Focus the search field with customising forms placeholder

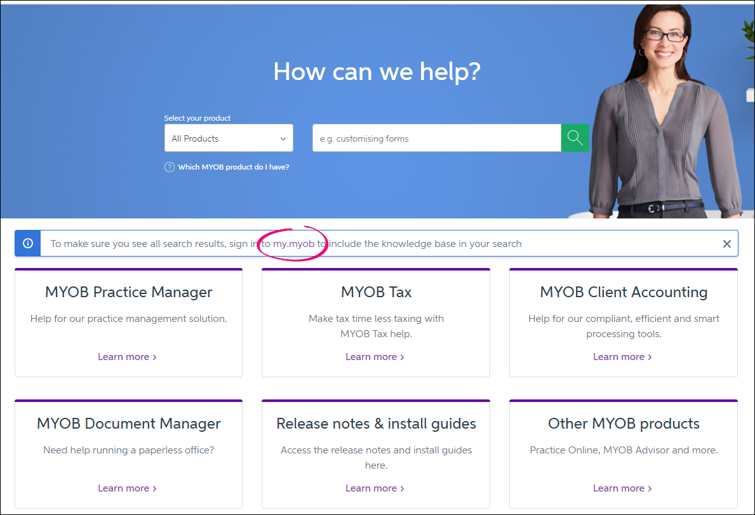[x=437, y=138]
